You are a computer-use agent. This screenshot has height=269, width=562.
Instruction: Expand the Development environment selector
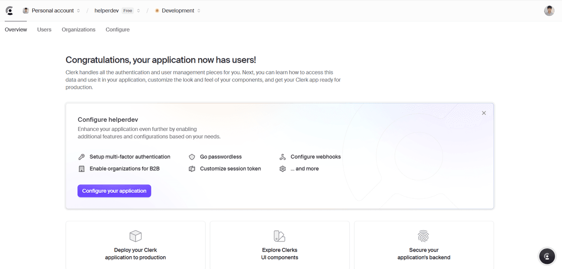(177, 11)
